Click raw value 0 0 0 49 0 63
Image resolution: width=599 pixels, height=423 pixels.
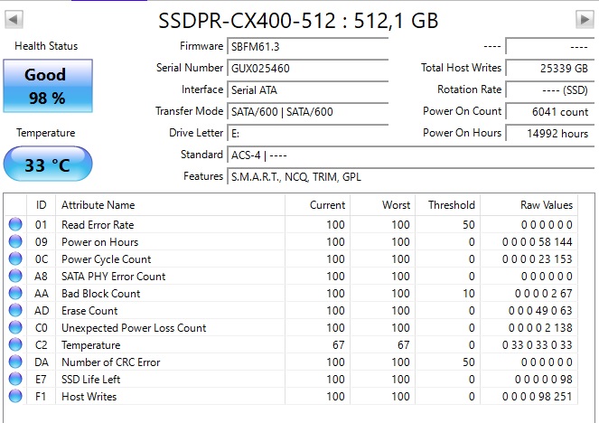click(540, 311)
